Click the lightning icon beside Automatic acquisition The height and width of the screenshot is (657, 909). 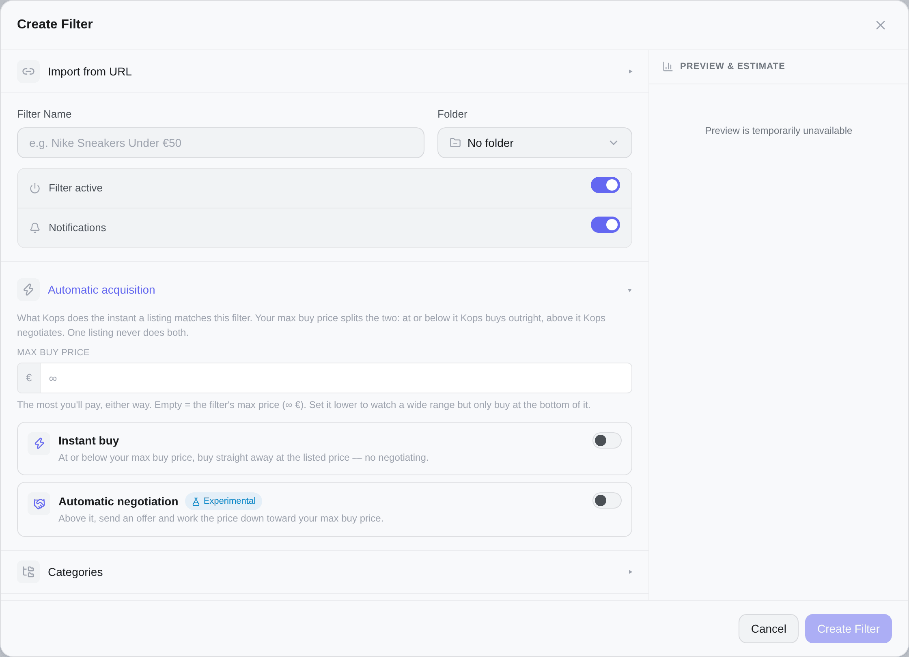point(28,290)
